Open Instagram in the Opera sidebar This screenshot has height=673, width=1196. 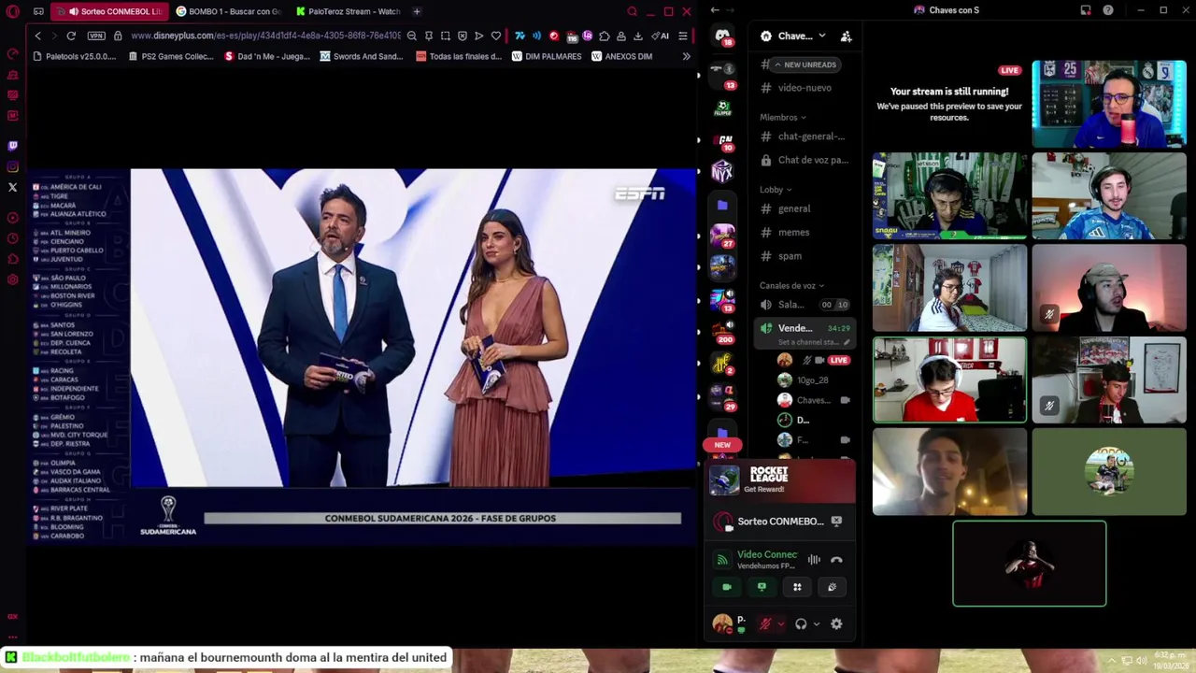12,166
